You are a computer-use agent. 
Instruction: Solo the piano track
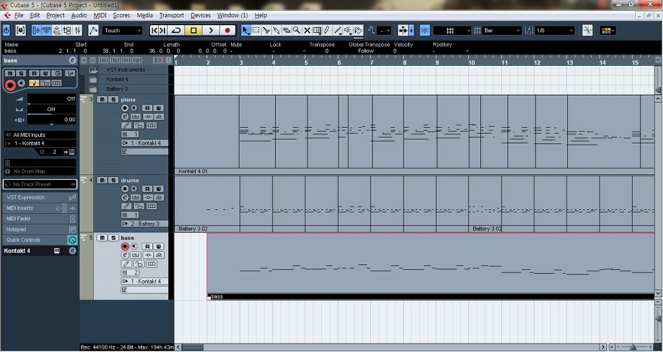click(113, 99)
